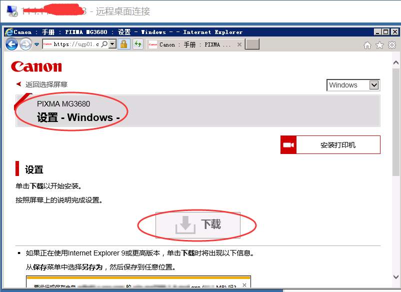The height and width of the screenshot is (292, 401).
Task: Open the IE Tools gear icon
Action: [392, 45]
